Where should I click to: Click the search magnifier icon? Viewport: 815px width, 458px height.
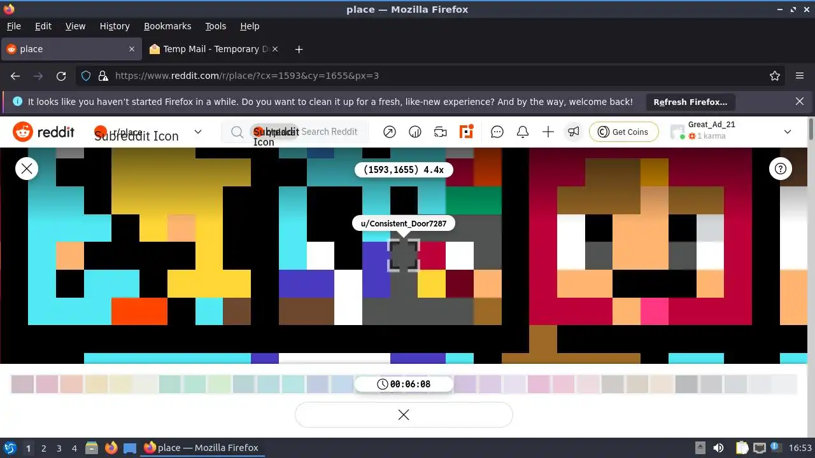tap(237, 132)
